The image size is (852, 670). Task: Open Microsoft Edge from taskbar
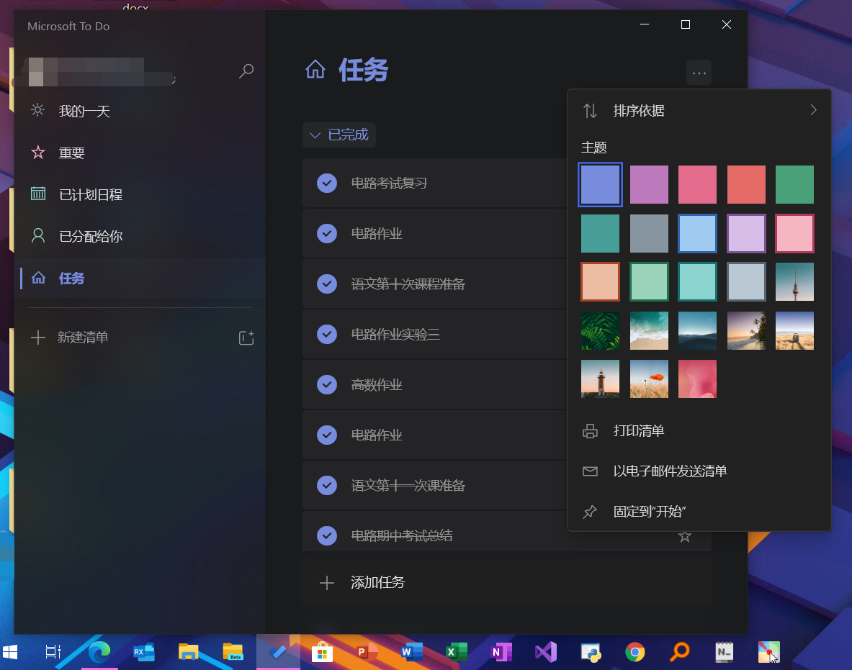tap(99, 651)
